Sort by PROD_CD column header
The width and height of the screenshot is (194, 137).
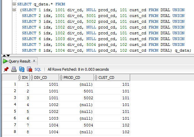(77, 78)
